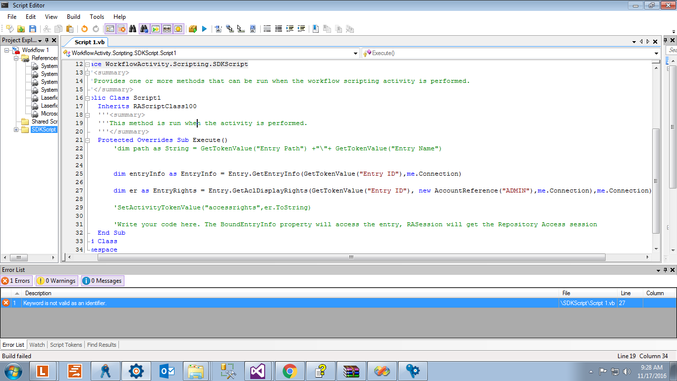Click the gray Redo arrow icon
Viewport: 677px width, 381px height.
[96, 29]
